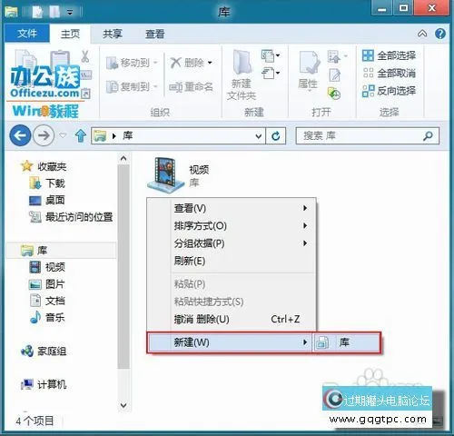This screenshot has width=454, height=436.
Task: Select the 视频 library thumbnail
Action: [x=166, y=174]
